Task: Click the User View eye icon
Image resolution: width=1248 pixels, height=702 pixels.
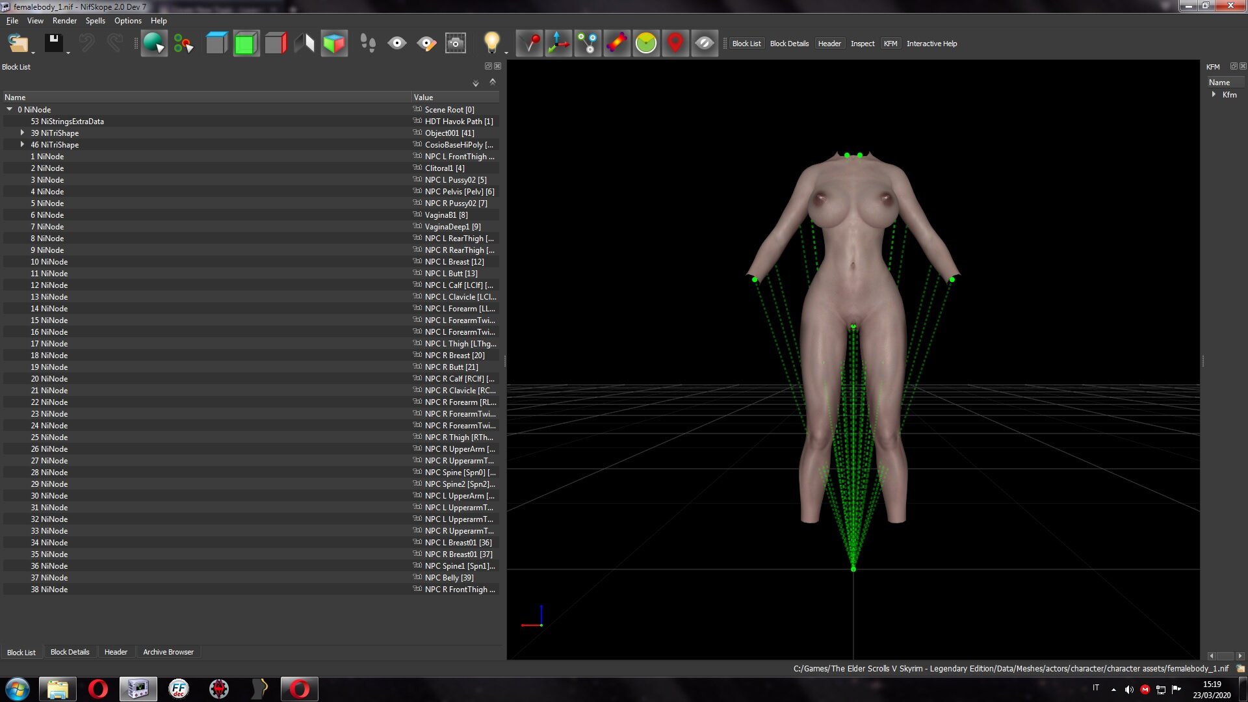Action: click(x=397, y=44)
